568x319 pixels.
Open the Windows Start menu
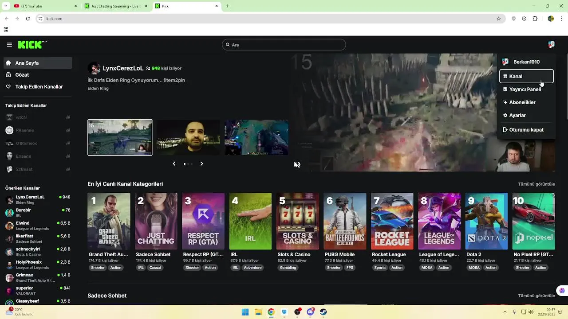pyautogui.click(x=245, y=312)
